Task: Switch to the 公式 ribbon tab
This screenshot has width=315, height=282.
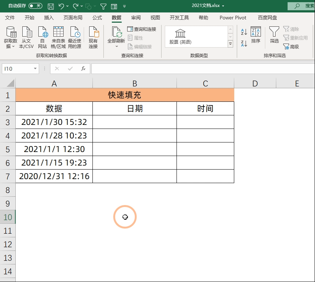Action: coord(97,18)
